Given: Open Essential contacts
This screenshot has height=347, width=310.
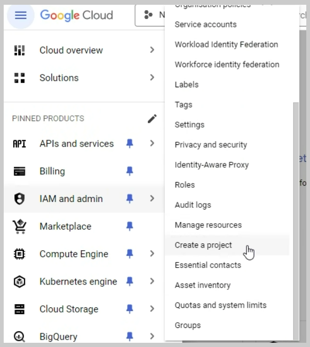Looking at the screenshot, I should click(208, 265).
